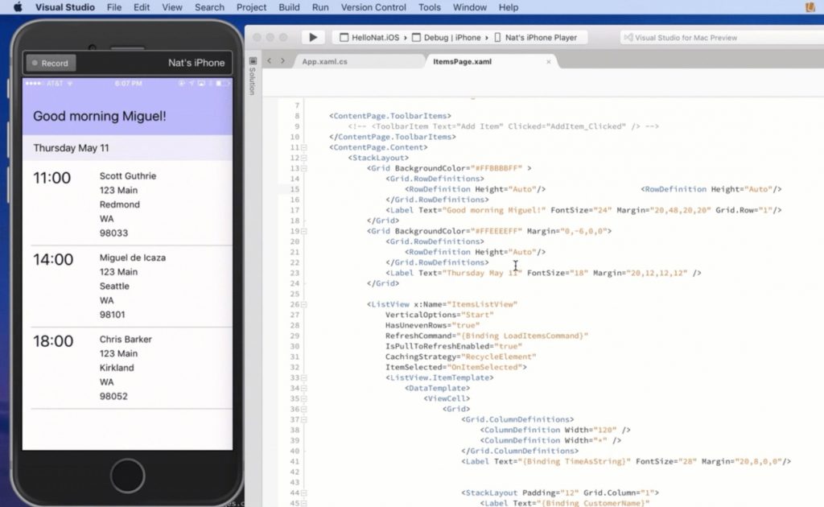The image size is (824, 507).
Task: Open the Search menu
Action: coord(209,7)
